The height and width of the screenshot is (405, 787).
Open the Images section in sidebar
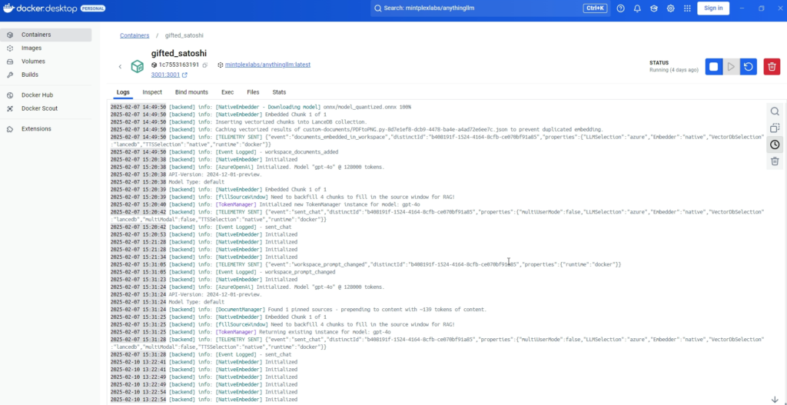coord(45,48)
